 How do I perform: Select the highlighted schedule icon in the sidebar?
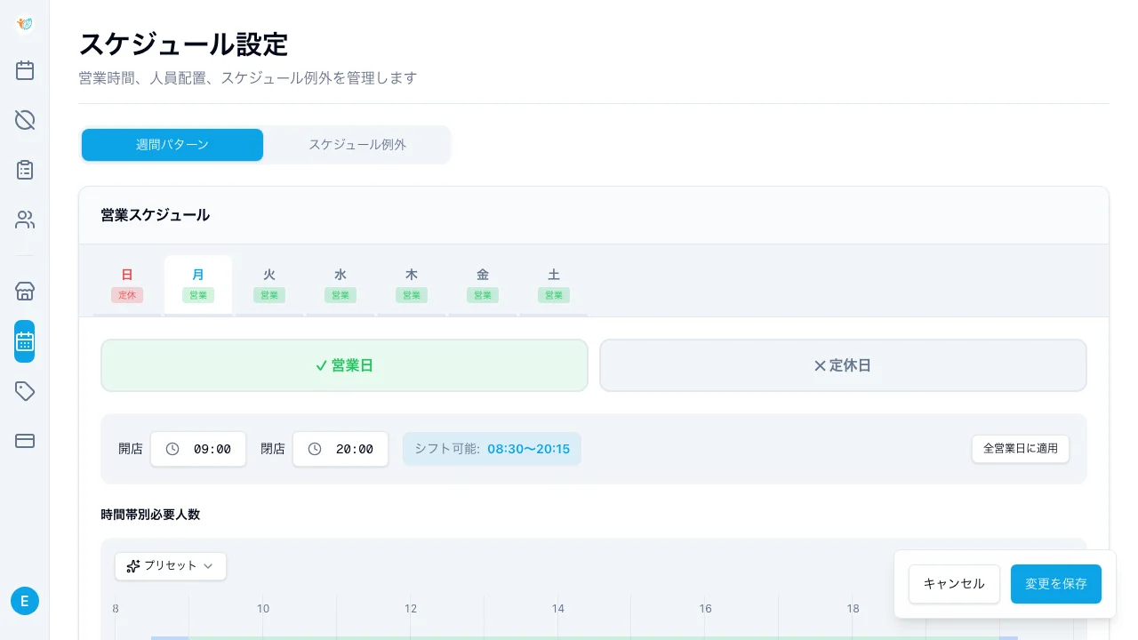tap(25, 340)
